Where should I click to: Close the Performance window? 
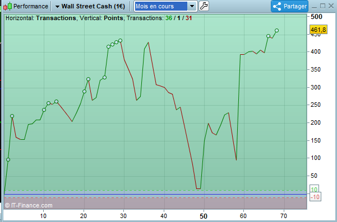pyautogui.click(x=331, y=6)
